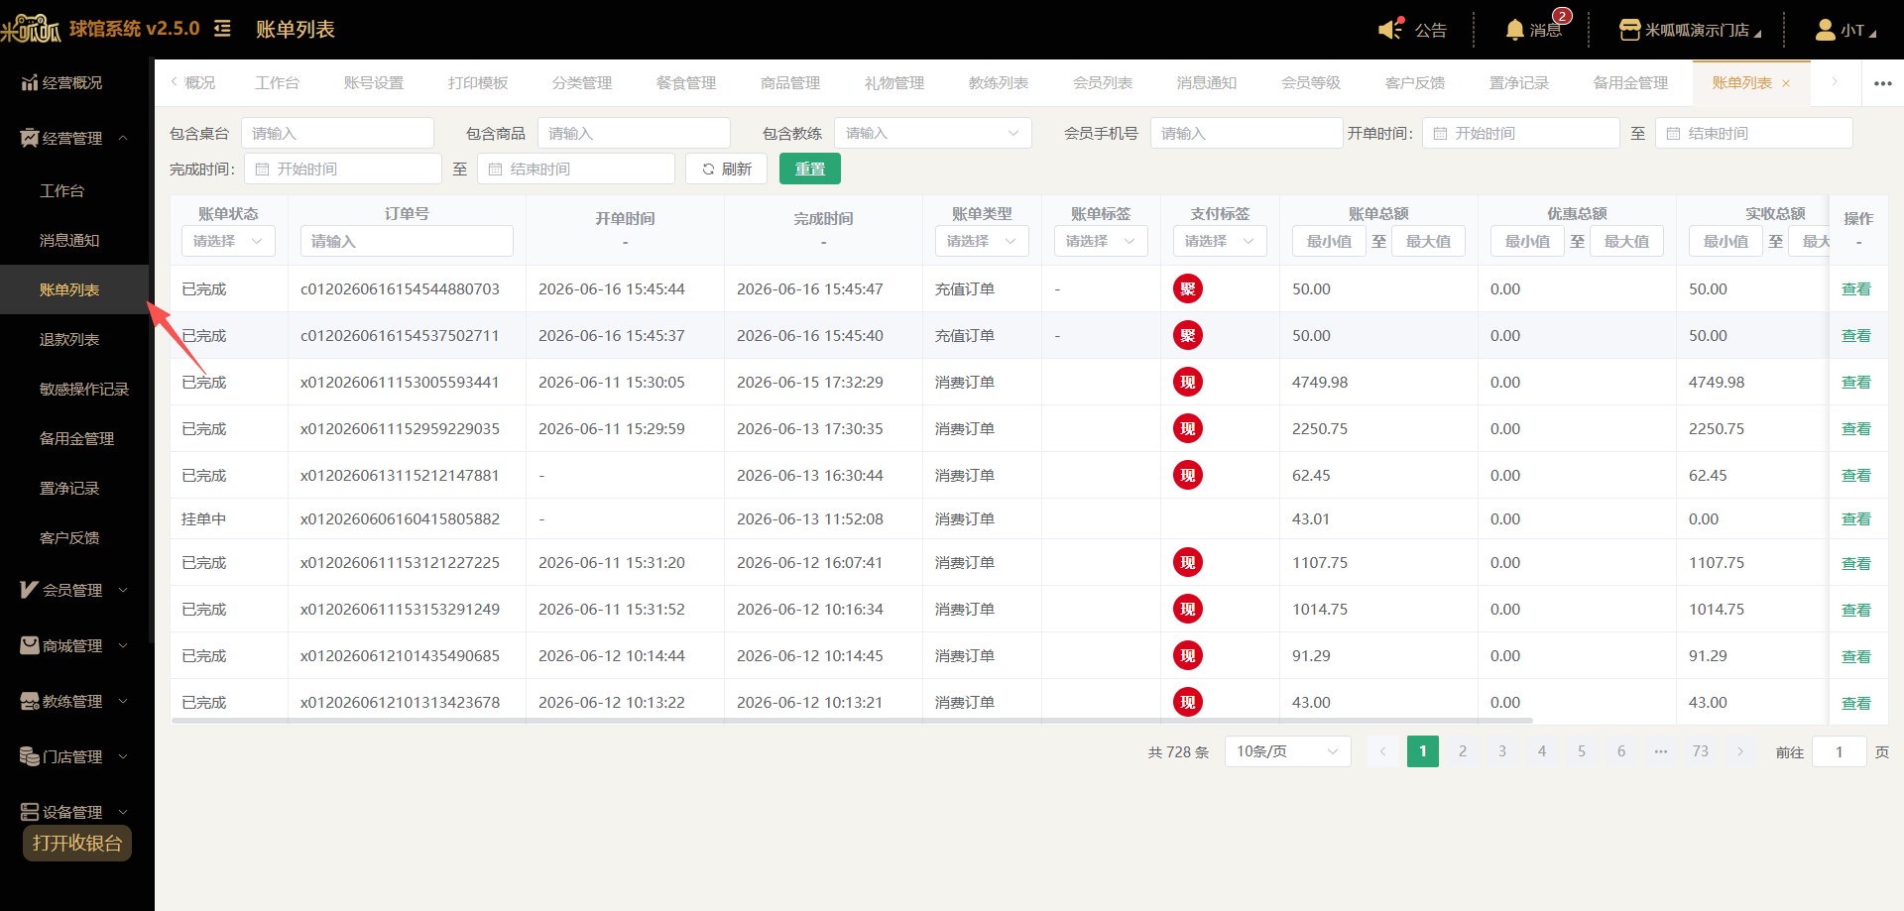1904x911 pixels.
Task: Set the 优惠总额 maximum value field
Action: [1626, 241]
